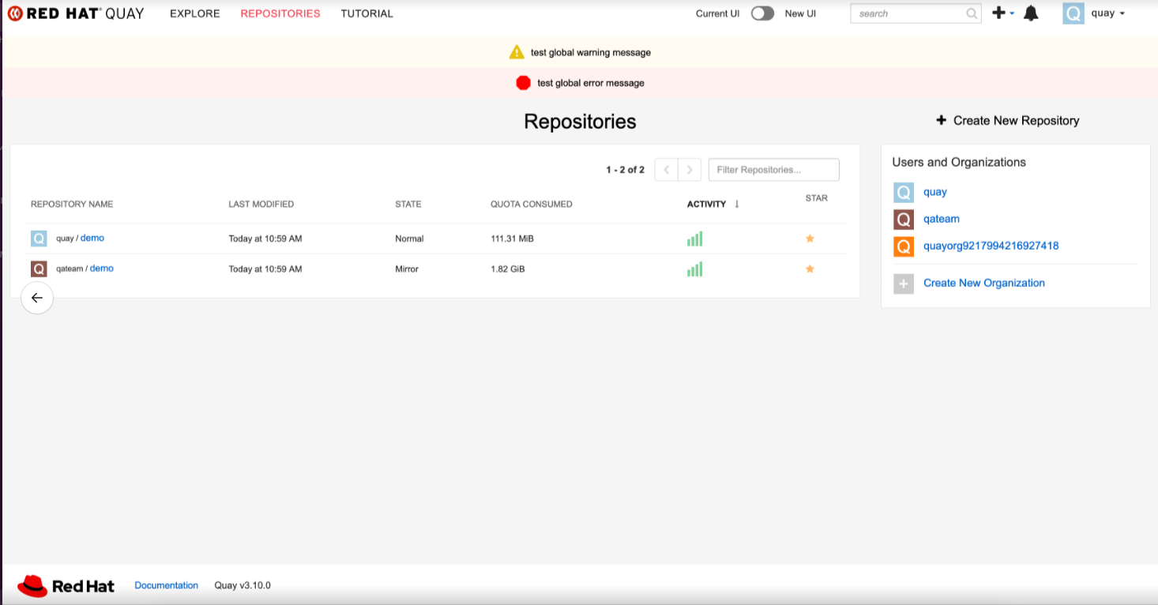The width and height of the screenshot is (1158, 605).
Task: Click activity bars for quay / demo
Action: tap(694, 239)
